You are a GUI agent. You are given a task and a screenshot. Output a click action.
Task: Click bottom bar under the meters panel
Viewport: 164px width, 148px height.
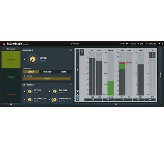click(x=116, y=104)
